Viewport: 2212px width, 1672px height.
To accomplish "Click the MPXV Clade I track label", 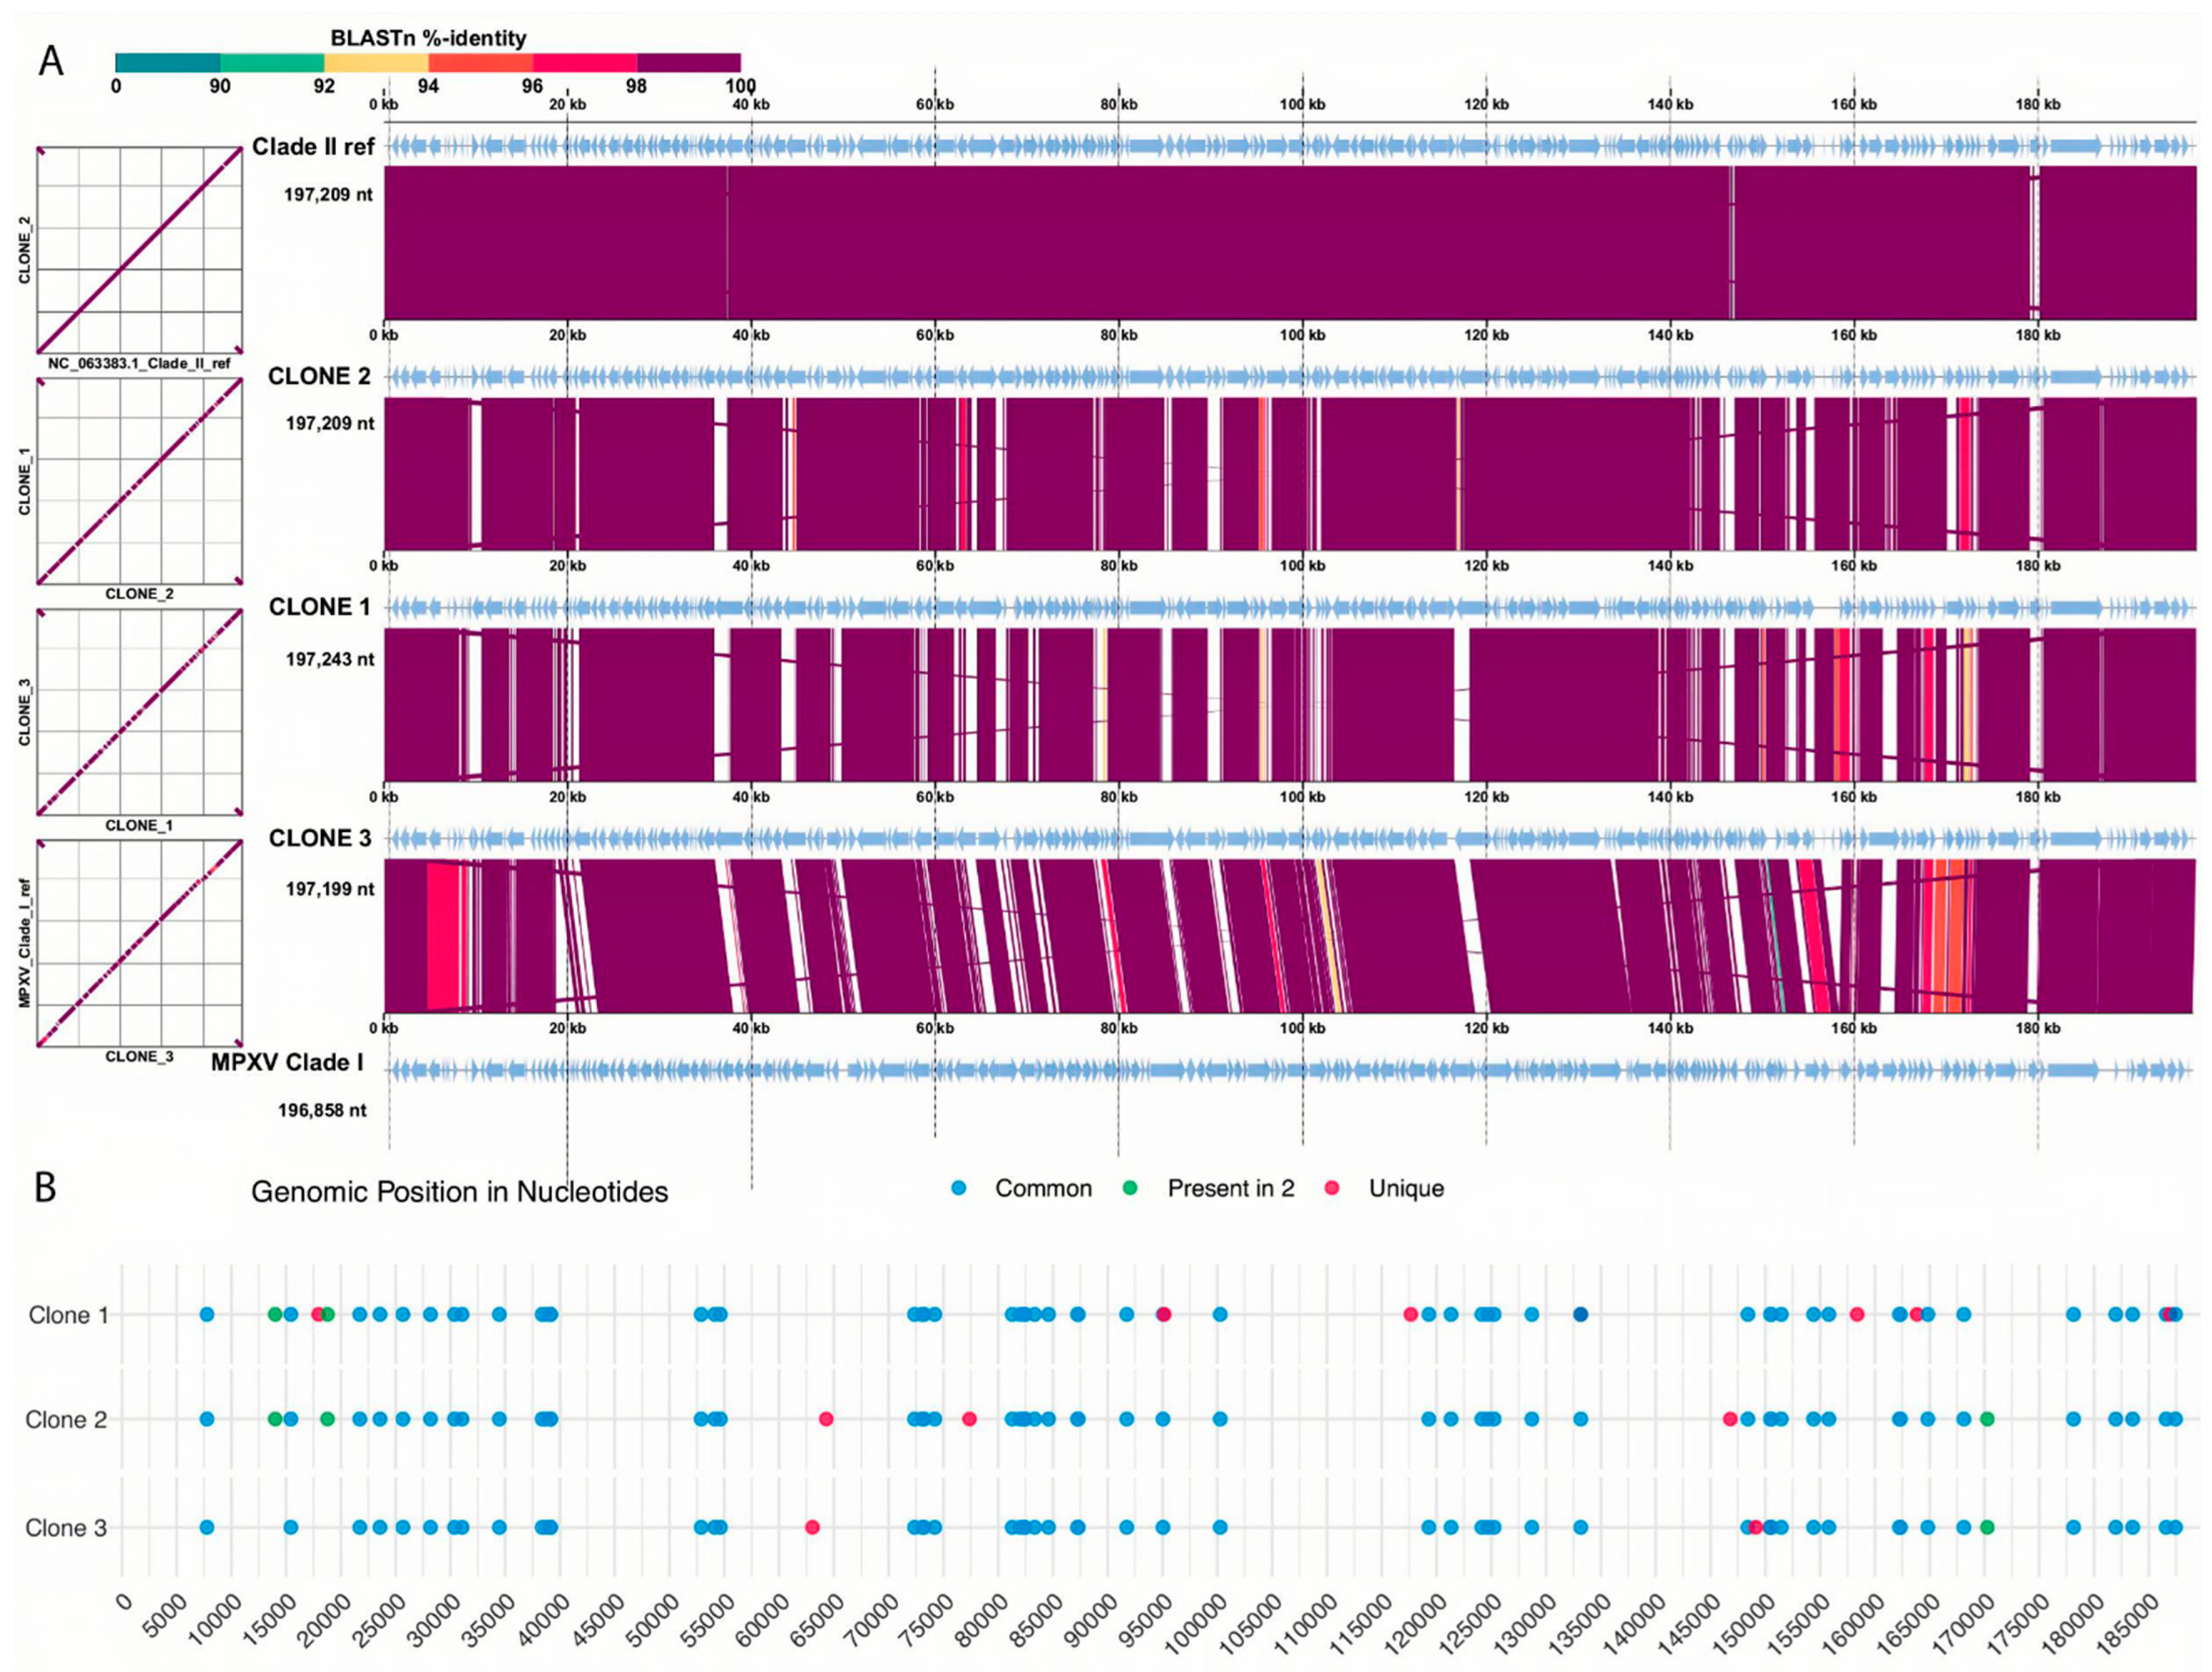I will (x=287, y=1062).
